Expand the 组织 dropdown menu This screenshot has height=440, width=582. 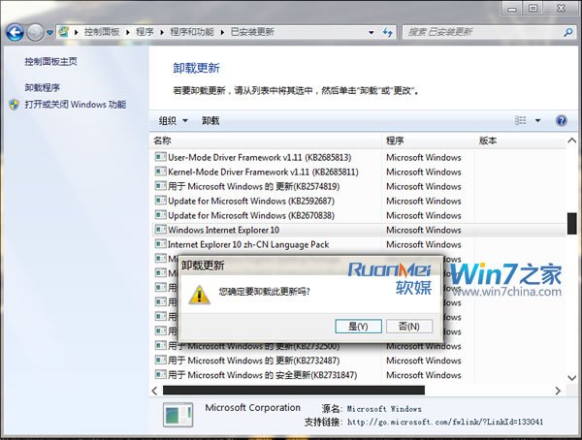coord(172,120)
